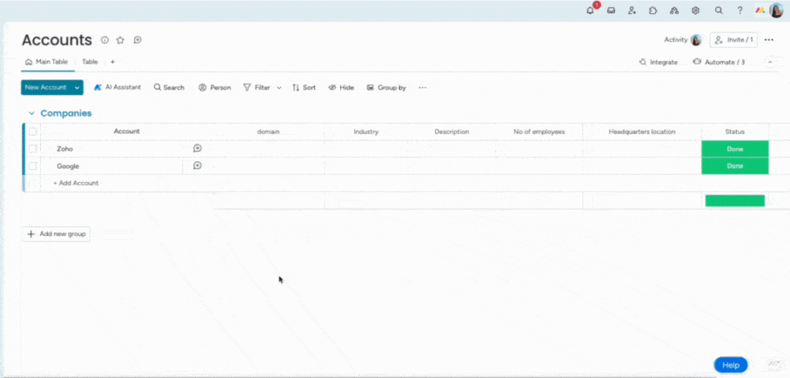Click the green status summary bar
This screenshot has height=378, width=790.
point(734,201)
